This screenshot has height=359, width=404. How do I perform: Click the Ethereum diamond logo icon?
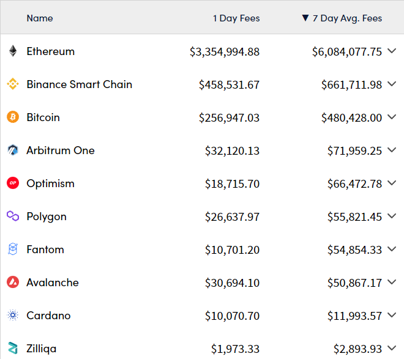(13, 51)
